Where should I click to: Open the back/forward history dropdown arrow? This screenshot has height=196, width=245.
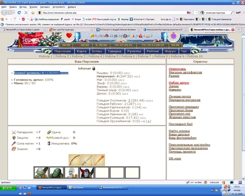pyautogui.click(x=14, y=13)
